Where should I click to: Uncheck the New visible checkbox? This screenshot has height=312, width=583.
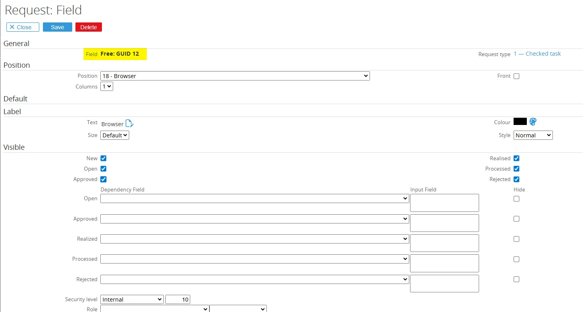pyautogui.click(x=104, y=158)
